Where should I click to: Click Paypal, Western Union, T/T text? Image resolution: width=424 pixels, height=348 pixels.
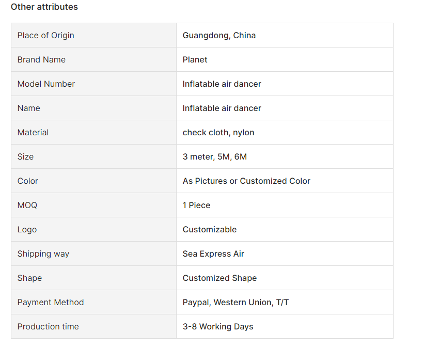click(235, 303)
